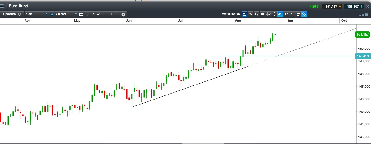The image size is (371, 144).
Task: Toggle percentage scale tool
Action: coord(250,14)
